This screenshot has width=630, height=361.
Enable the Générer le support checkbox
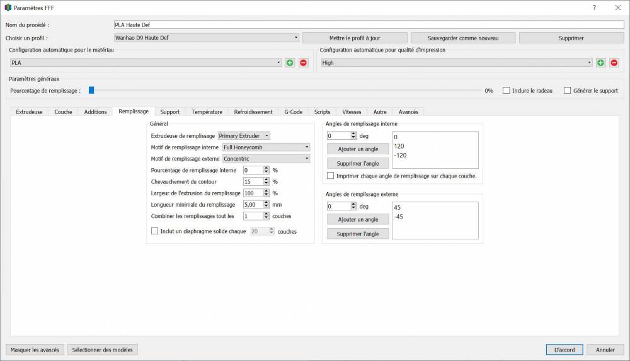click(567, 91)
